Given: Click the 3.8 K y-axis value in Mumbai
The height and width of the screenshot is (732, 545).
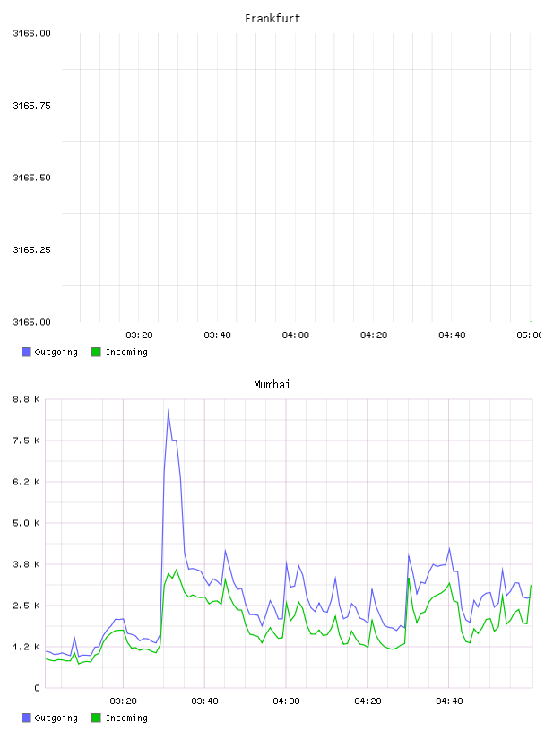Looking at the screenshot, I should (26, 564).
